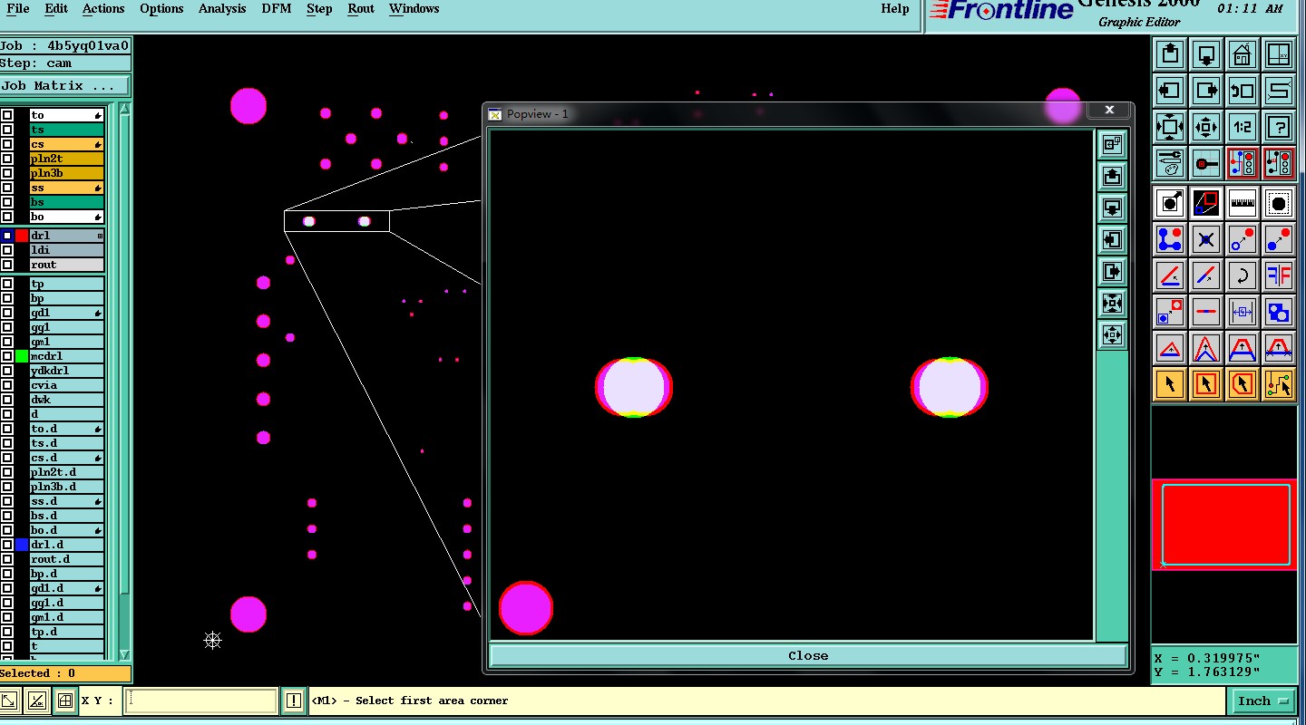Viewport: 1306px width, 725px height.
Task: Click the red board overview thumbnail
Action: 1223,525
